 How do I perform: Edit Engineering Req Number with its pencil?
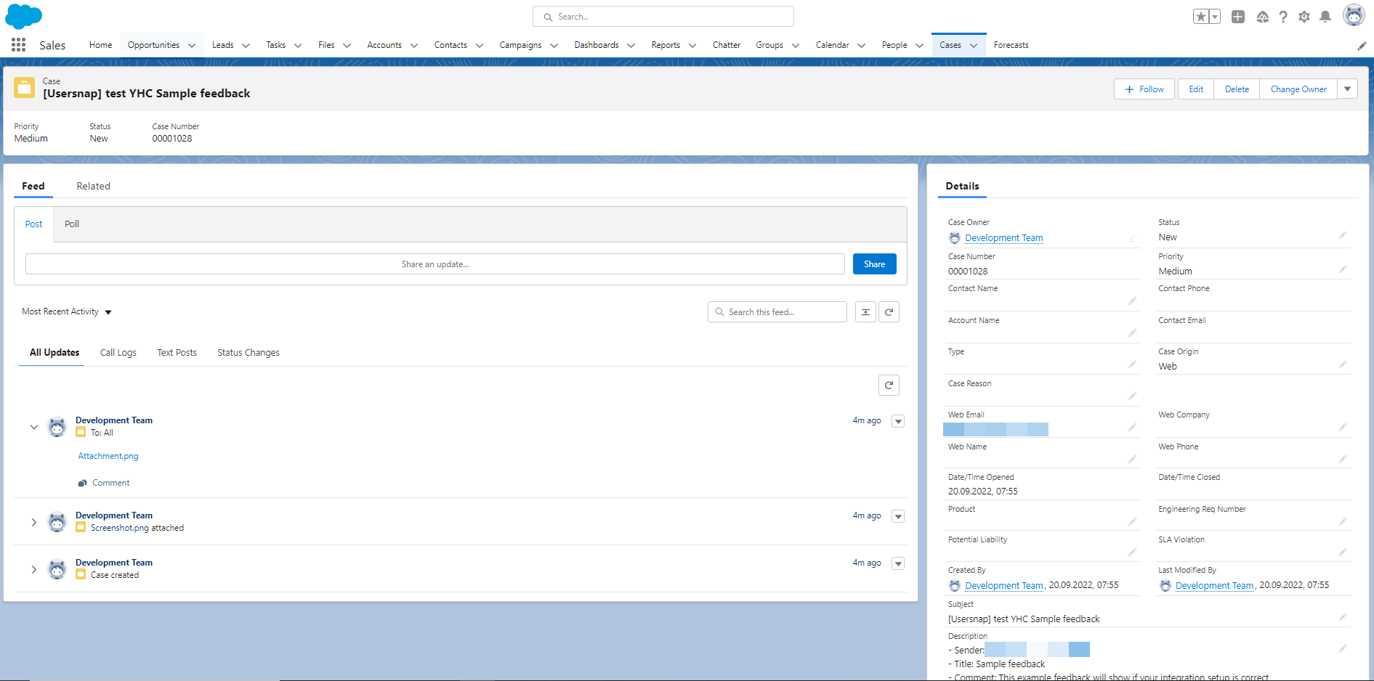click(x=1343, y=521)
